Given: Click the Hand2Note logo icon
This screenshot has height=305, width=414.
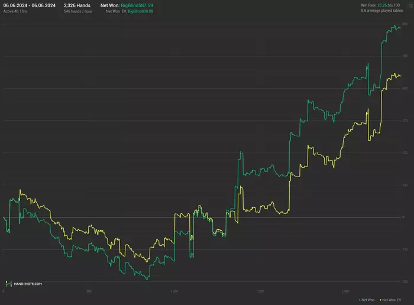Looking at the screenshot, I should coord(9,284).
